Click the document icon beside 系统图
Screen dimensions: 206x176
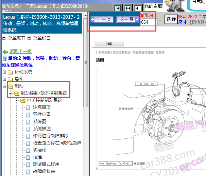point(28,122)
